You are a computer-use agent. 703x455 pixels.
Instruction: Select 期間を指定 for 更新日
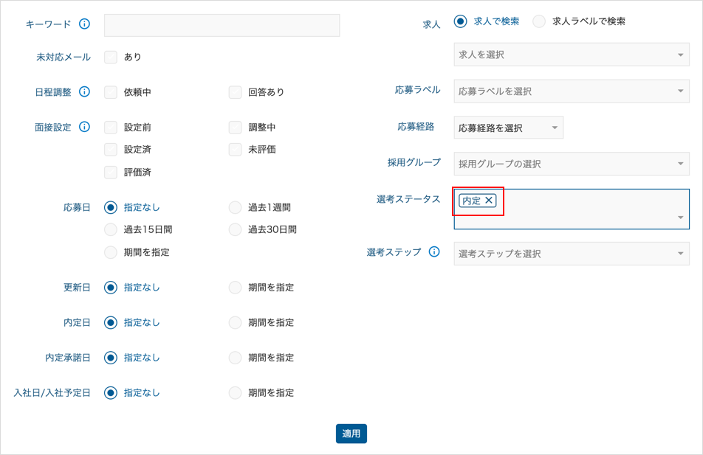(x=236, y=288)
